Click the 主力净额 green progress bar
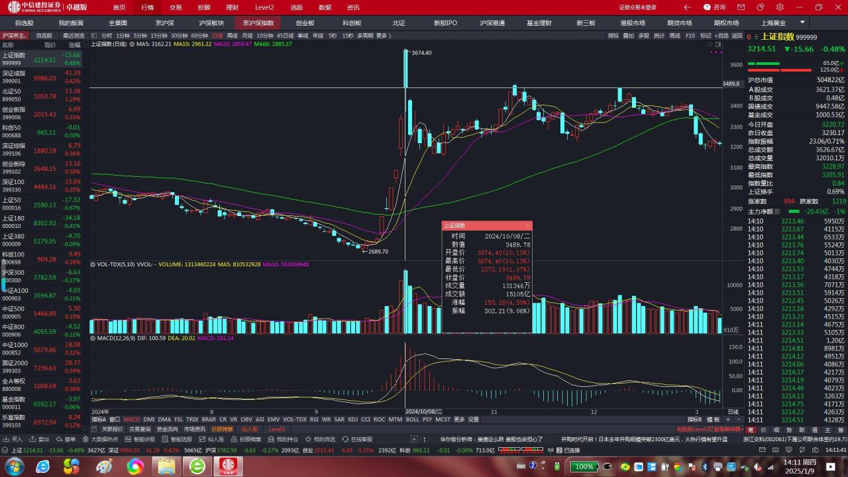The width and height of the screenshot is (848, 477). [794, 211]
